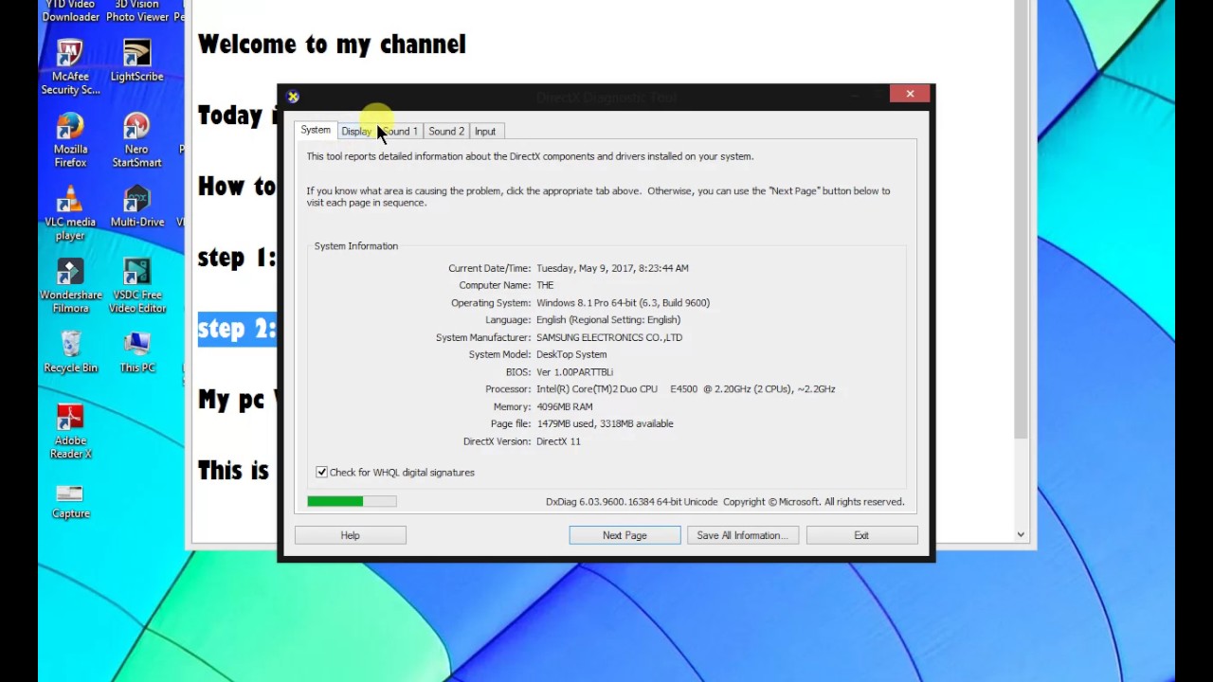This screenshot has width=1213, height=682.
Task: Uncheck Check for WHQL digital signatures
Action: [x=322, y=472]
